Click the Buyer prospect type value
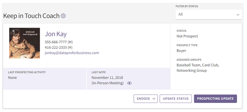This screenshot has width=247, height=112. tap(181, 51)
